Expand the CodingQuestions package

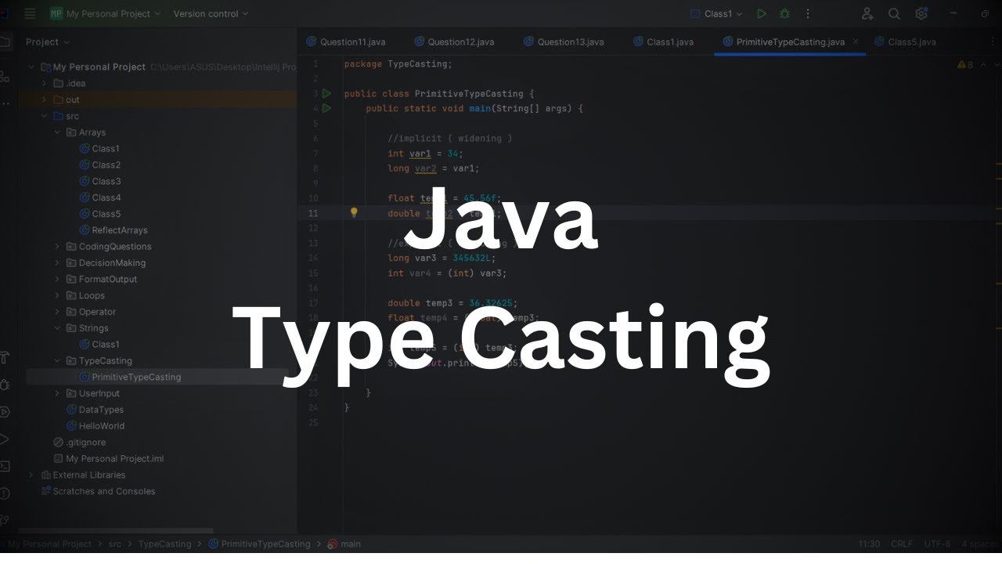pos(58,247)
